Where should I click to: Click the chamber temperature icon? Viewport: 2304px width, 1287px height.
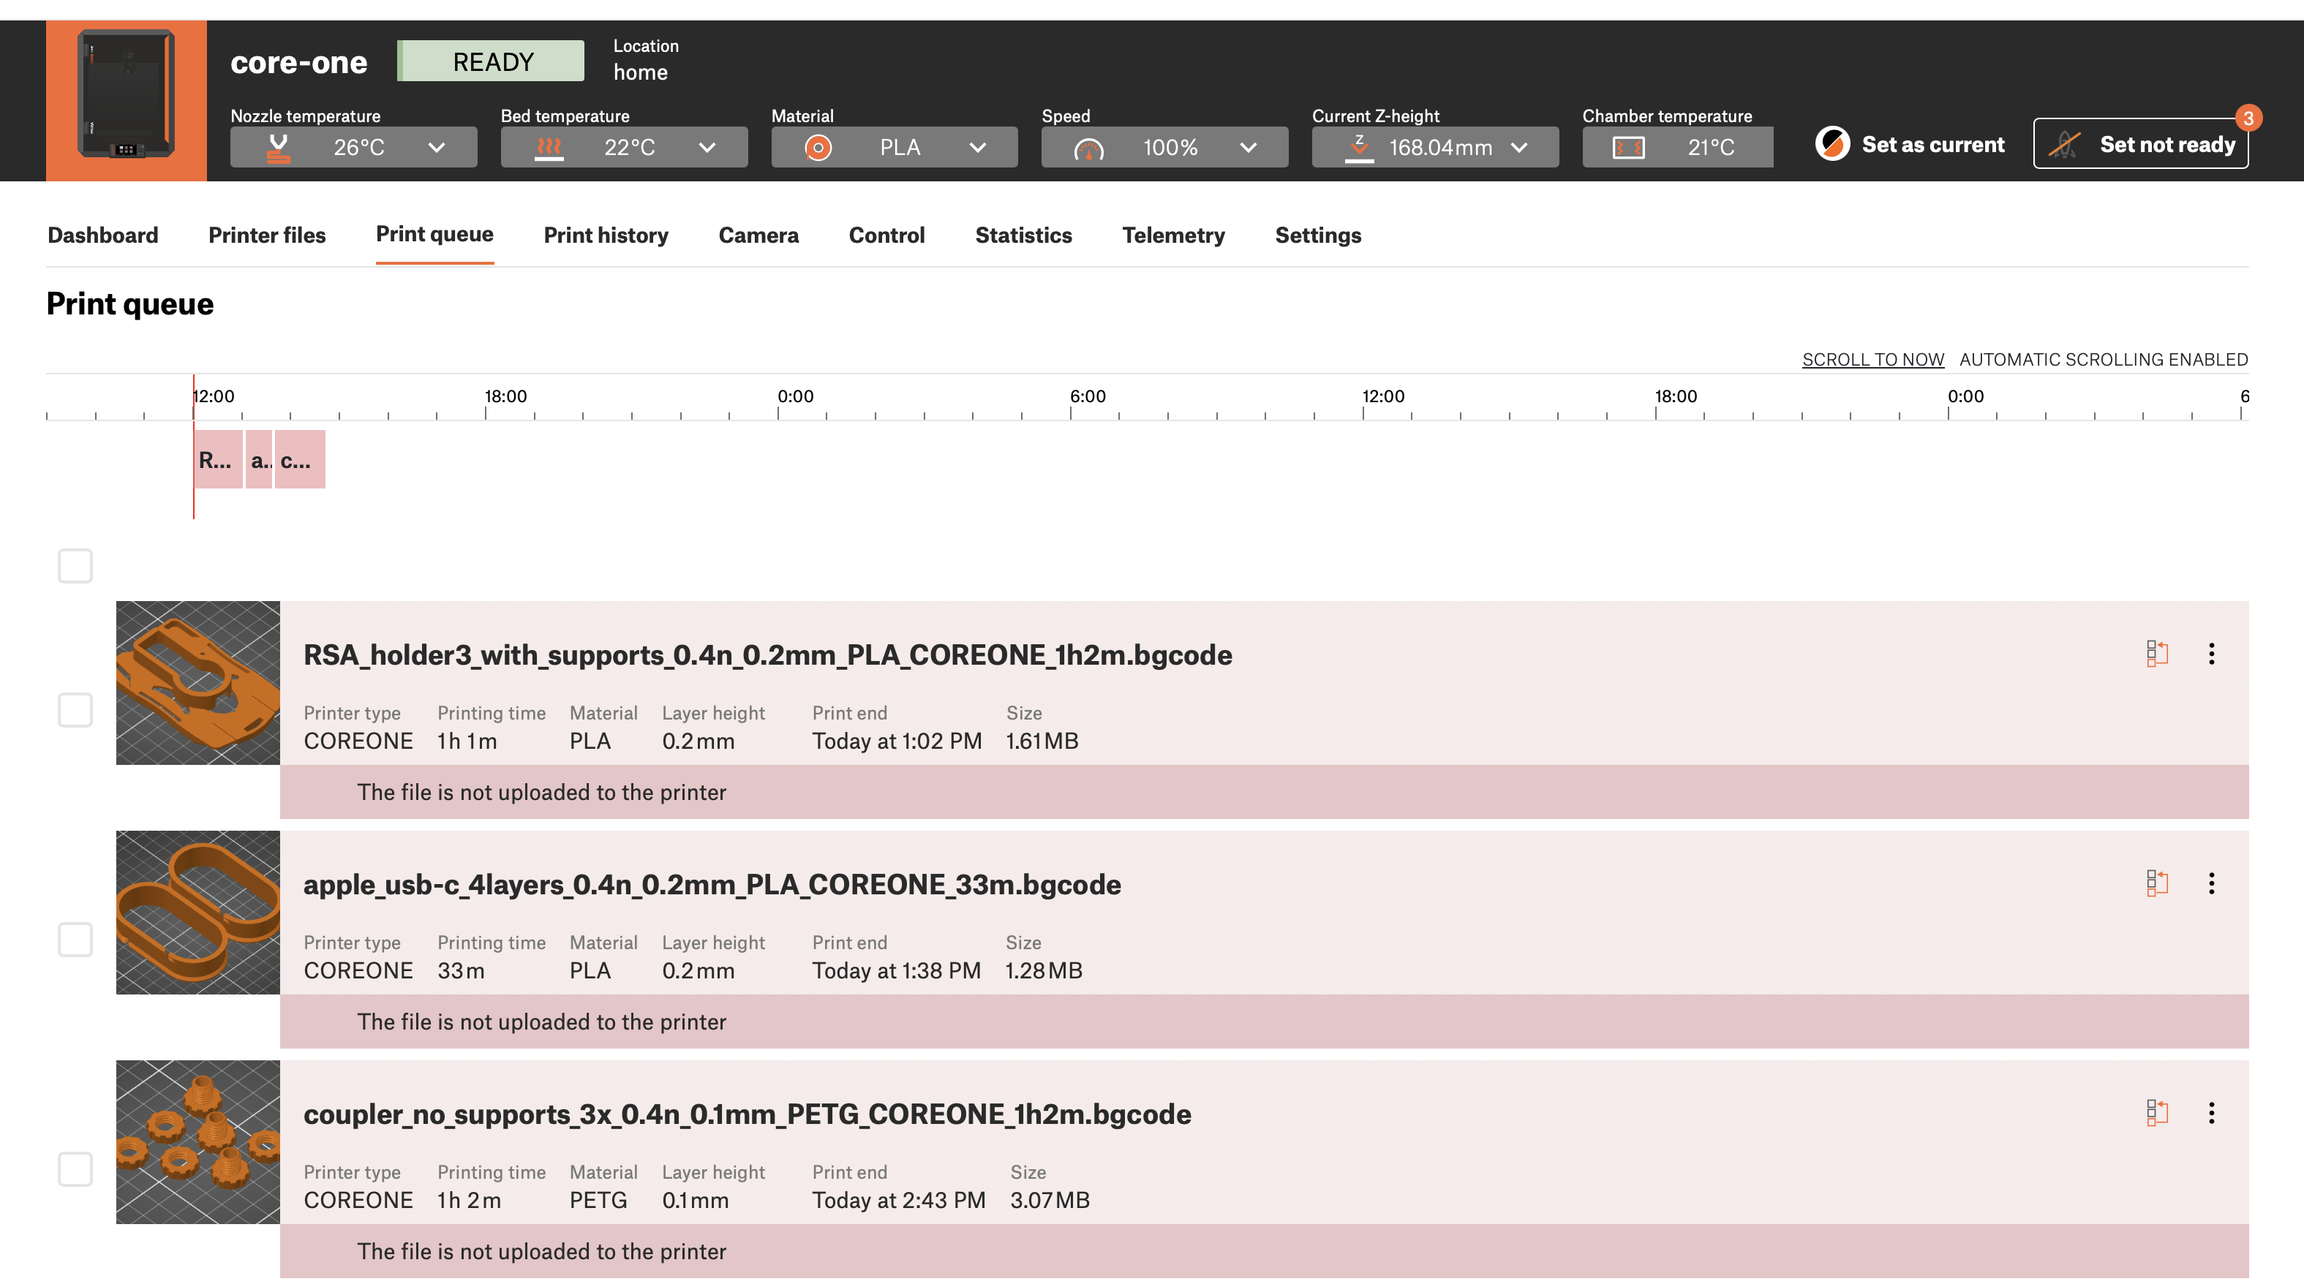coord(1628,148)
